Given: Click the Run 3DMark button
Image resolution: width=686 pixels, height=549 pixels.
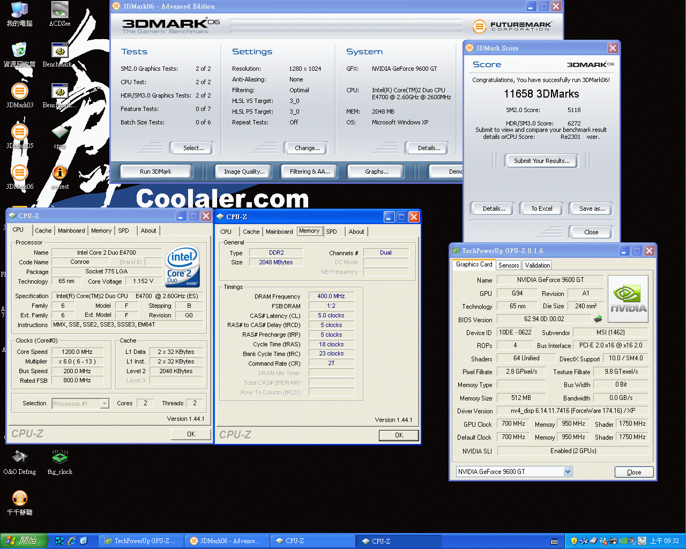Looking at the screenshot, I should [x=156, y=172].
